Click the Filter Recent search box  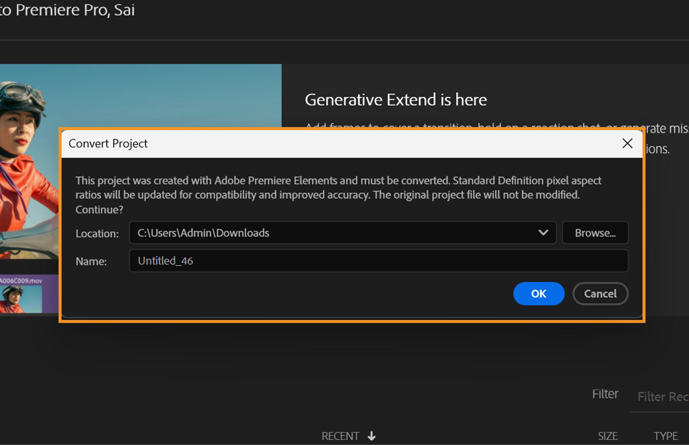[x=663, y=397]
